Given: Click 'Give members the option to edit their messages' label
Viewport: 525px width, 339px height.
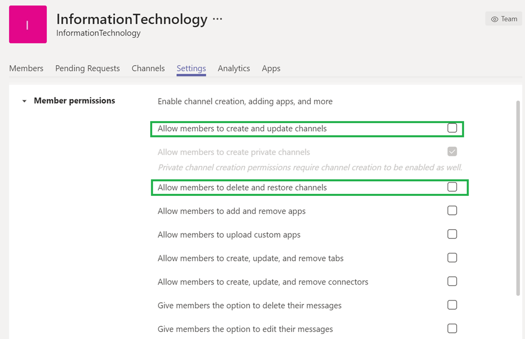Looking at the screenshot, I should 246,329.
